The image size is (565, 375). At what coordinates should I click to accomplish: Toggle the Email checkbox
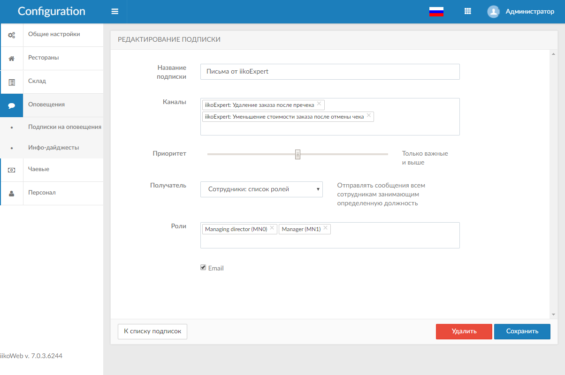pos(203,267)
